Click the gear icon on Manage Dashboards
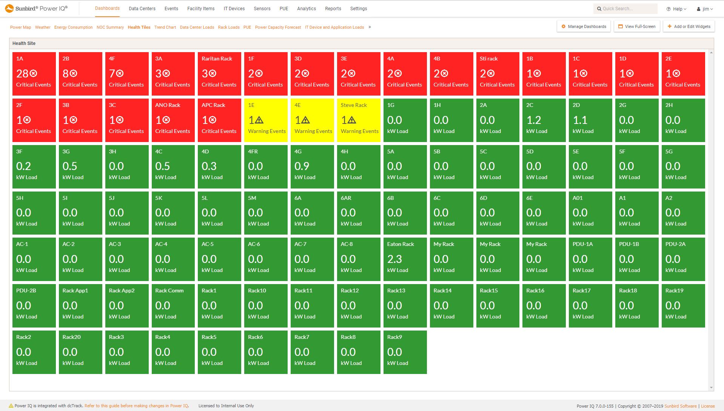Image resolution: width=724 pixels, height=411 pixels. (564, 26)
